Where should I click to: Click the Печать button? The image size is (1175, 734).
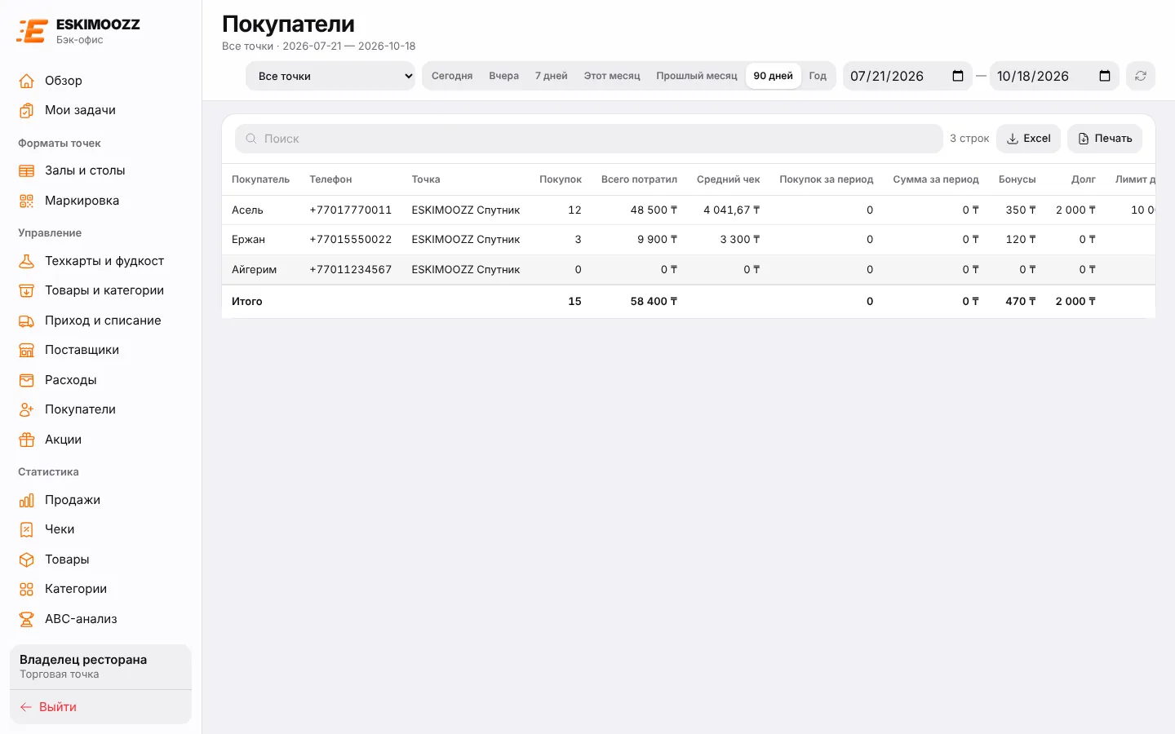tap(1105, 139)
